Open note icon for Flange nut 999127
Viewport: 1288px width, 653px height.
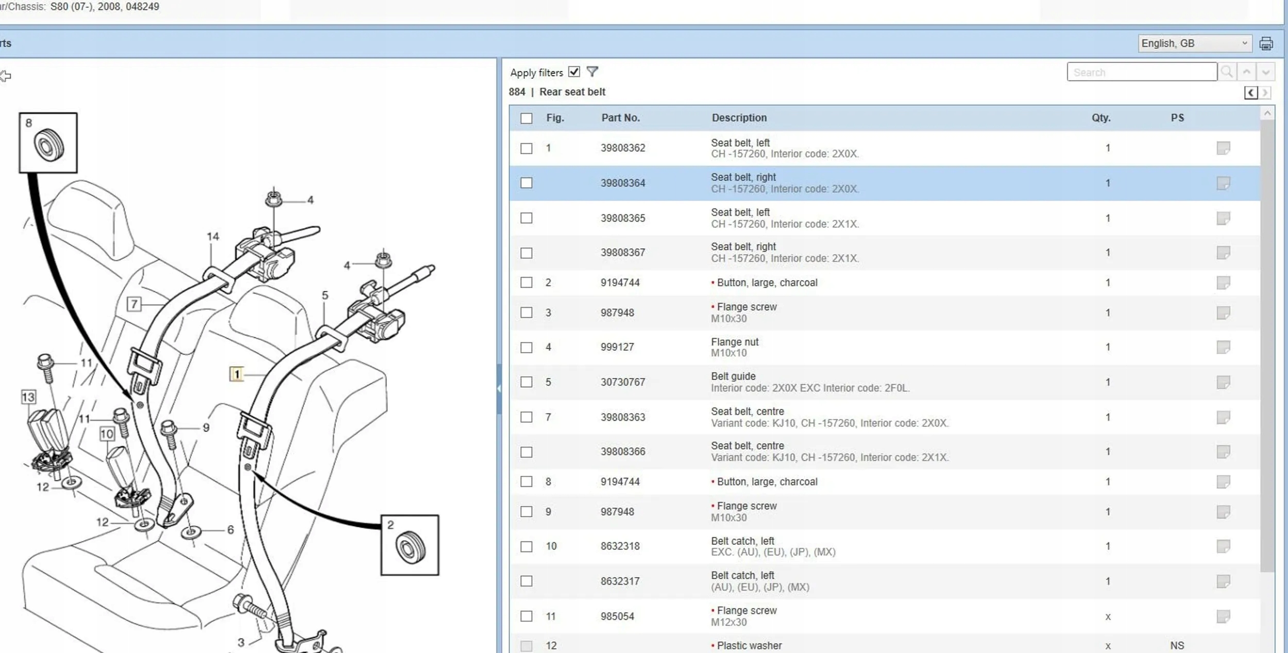pyautogui.click(x=1223, y=348)
